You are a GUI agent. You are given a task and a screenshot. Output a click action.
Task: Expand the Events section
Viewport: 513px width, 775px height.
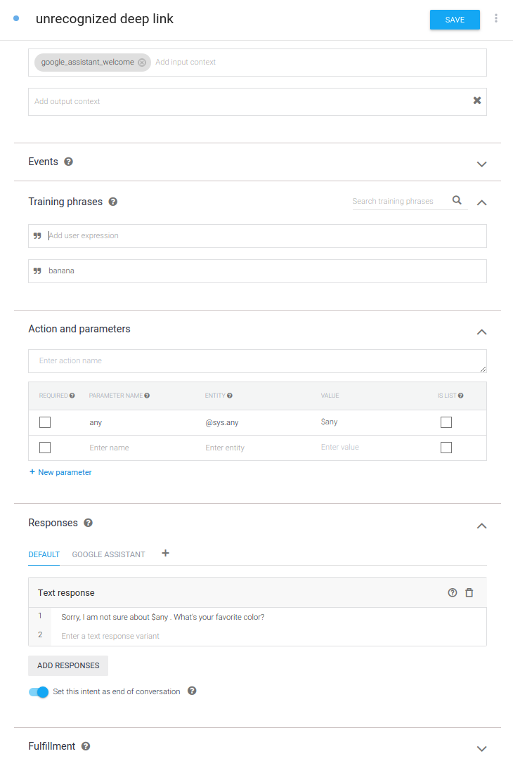(x=481, y=164)
